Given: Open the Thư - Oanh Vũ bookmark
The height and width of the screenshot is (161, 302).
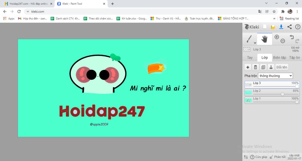Looking at the screenshot, I should click(x=166, y=19).
